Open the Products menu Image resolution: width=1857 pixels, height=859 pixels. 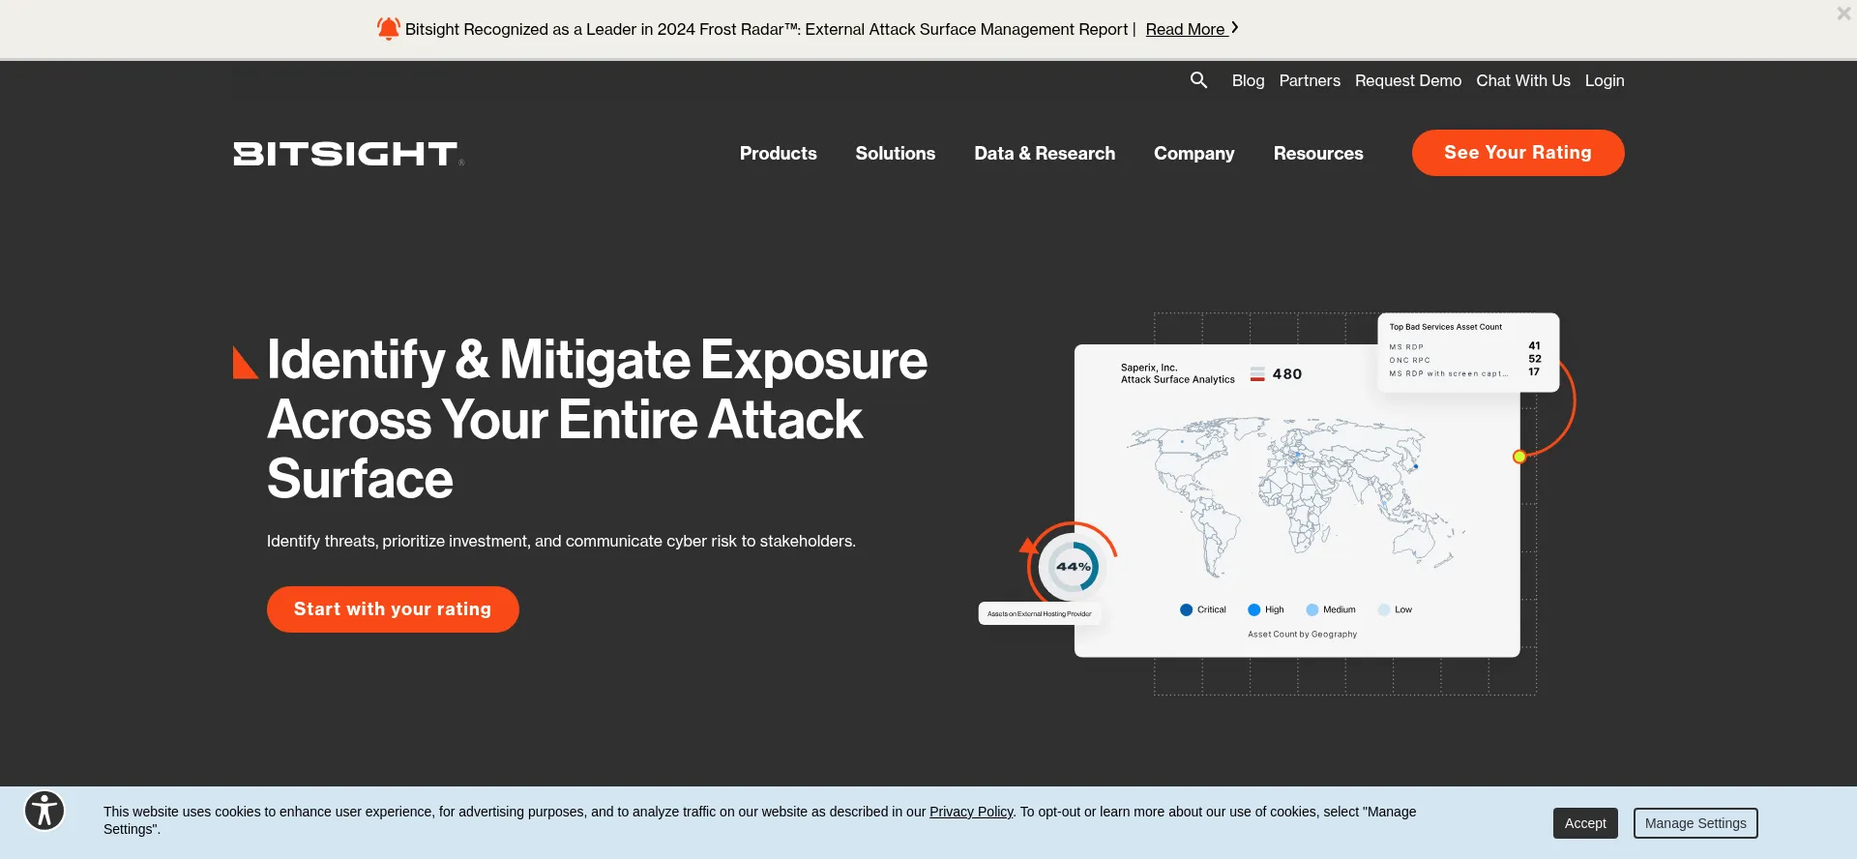[x=778, y=153]
